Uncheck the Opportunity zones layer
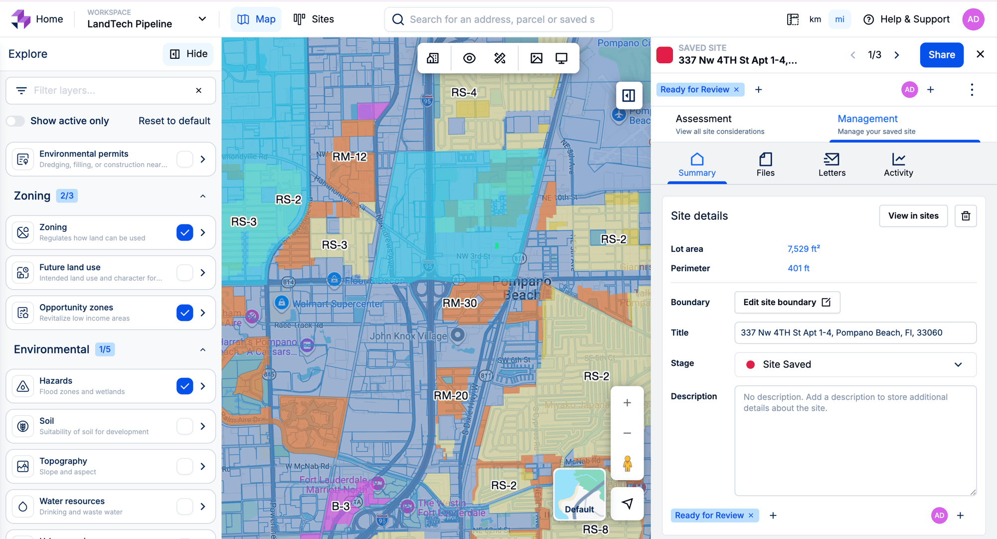This screenshot has height=539, width=997. tap(184, 313)
